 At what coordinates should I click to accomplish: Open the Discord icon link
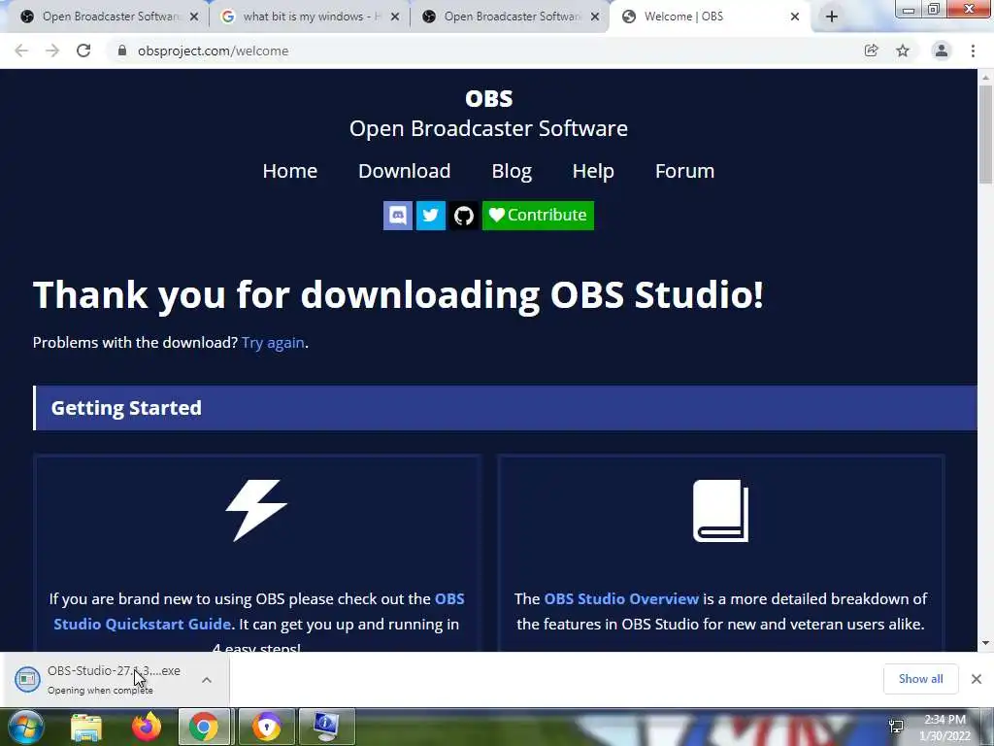(x=397, y=216)
